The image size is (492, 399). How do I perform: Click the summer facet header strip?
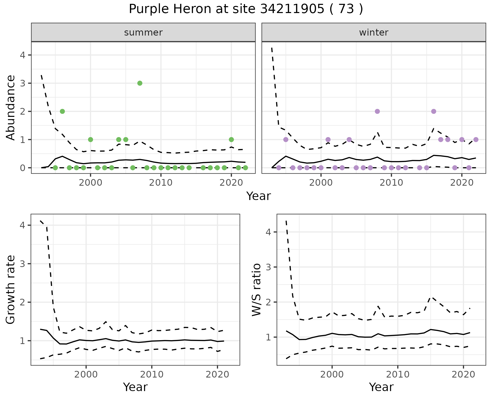(143, 32)
